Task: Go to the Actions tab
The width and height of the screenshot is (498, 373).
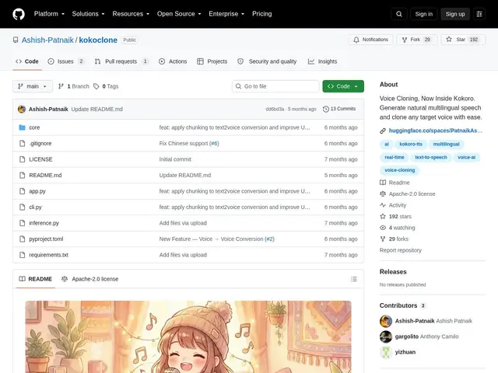Action: tap(173, 61)
